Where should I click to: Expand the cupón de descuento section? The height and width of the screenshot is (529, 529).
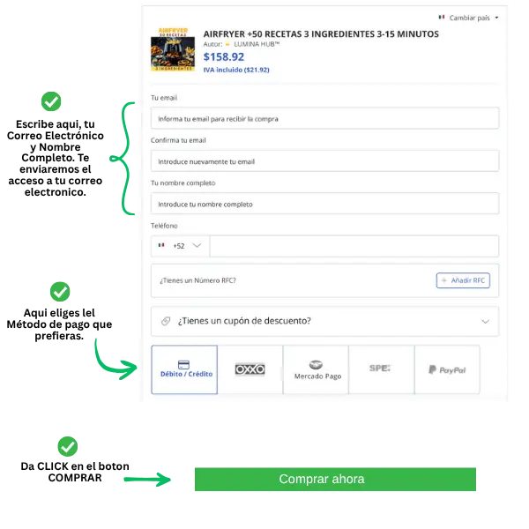coord(324,321)
